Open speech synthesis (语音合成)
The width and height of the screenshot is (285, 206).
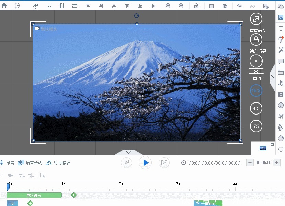(30, 163)
